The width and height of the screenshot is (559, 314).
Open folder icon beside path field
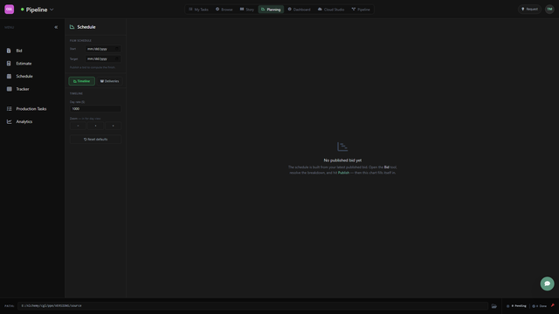493,306
